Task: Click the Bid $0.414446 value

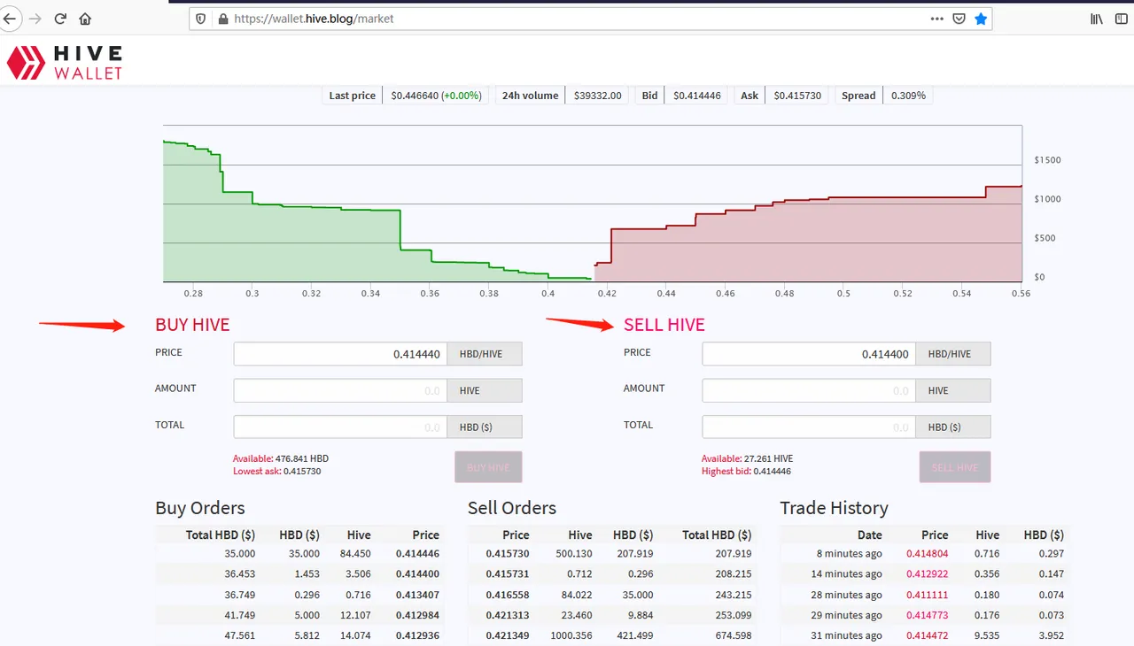Action: point(697,96)
